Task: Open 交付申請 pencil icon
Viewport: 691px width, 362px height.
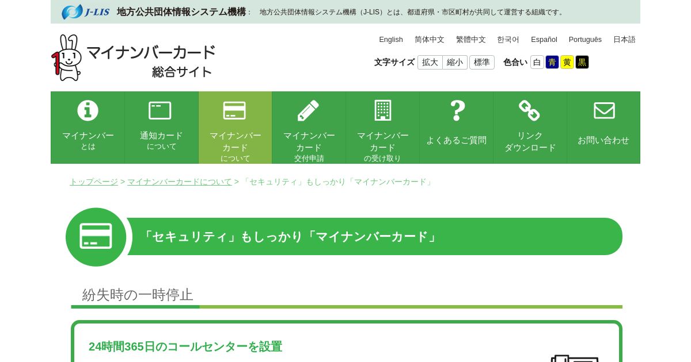Action: (x=309, y=110)
